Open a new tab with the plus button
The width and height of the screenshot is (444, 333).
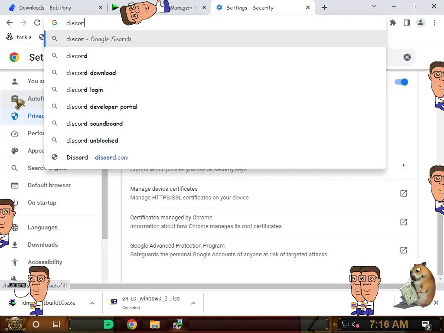324,8
